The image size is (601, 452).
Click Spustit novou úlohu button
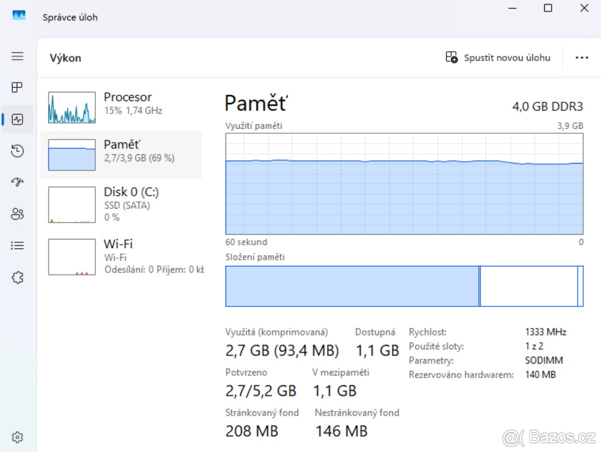point(498,58)
